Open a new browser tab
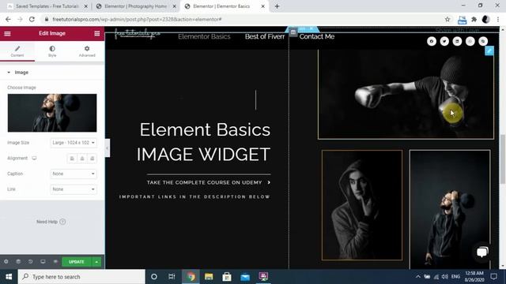The height and width of the screenshot is (284, 506). pyautogui.click(x=277, y=6)
